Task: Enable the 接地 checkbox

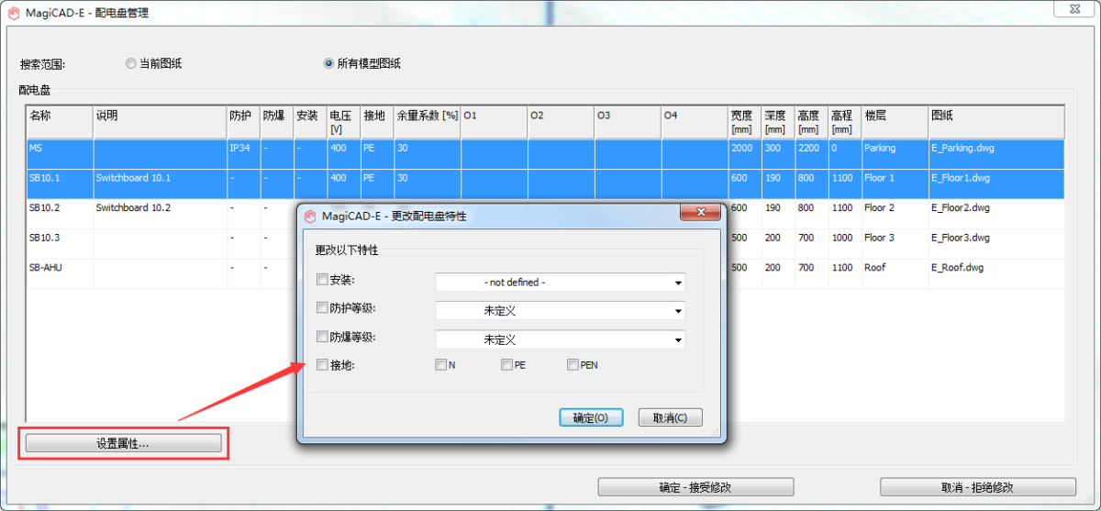Action: click(322, 365)
